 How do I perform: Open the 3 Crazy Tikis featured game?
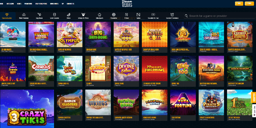click(x=27, y=109)
